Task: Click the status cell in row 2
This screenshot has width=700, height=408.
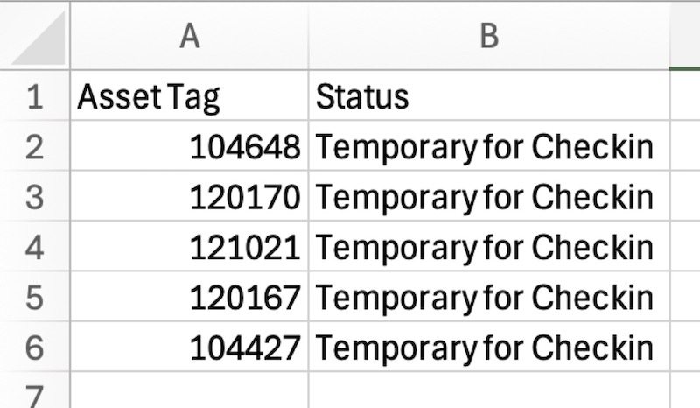Action: click(x=488, y=146)
